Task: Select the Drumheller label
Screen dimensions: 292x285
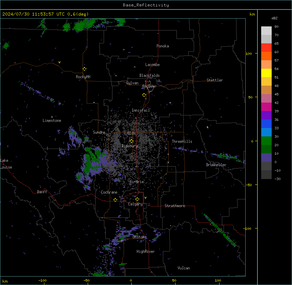Action: pyautogui.click(x=216, y=165)
